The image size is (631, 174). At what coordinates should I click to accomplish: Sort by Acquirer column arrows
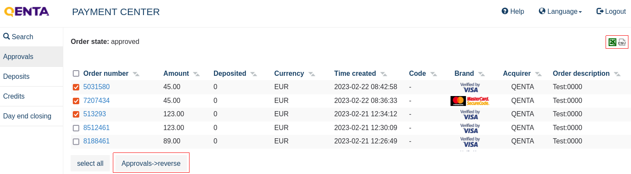pyautogui.click(x=538, y=74)
